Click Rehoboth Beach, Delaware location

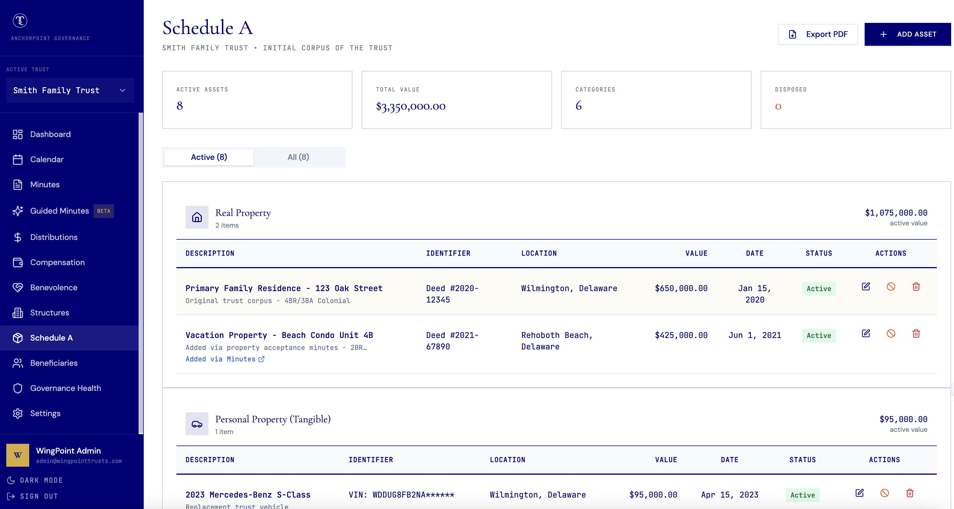(x=557, y=341)
